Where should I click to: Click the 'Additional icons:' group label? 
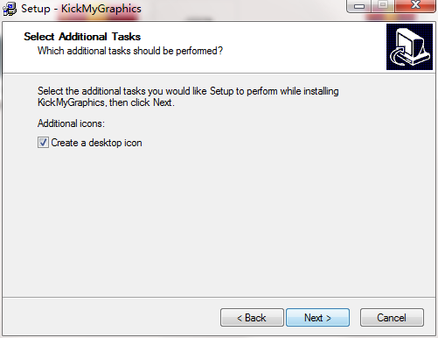click(x=71, y=123)
